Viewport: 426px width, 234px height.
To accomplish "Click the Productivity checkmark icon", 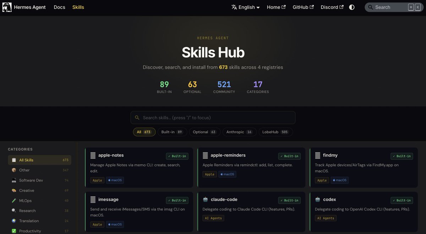I will (14, 231).
